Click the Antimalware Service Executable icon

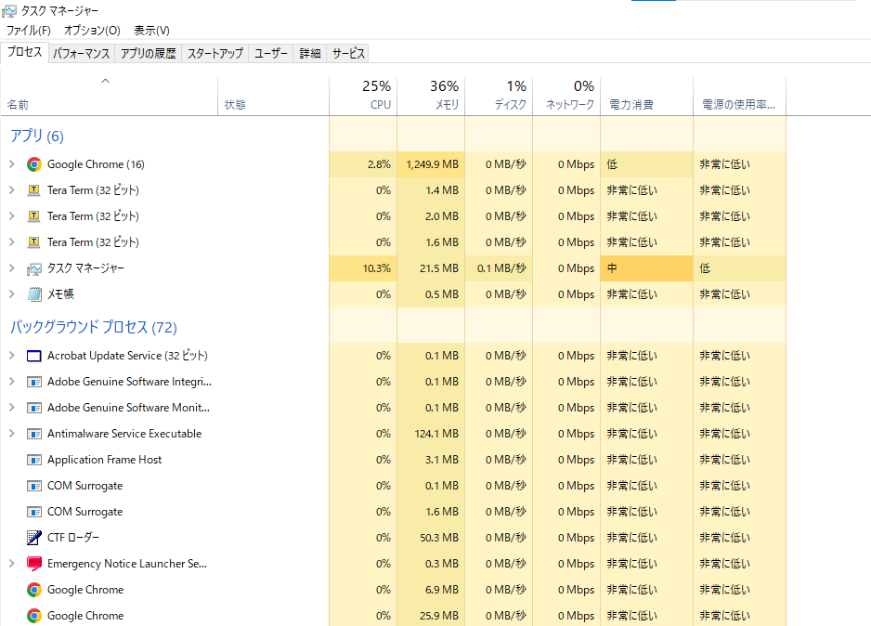click(34, 434)
